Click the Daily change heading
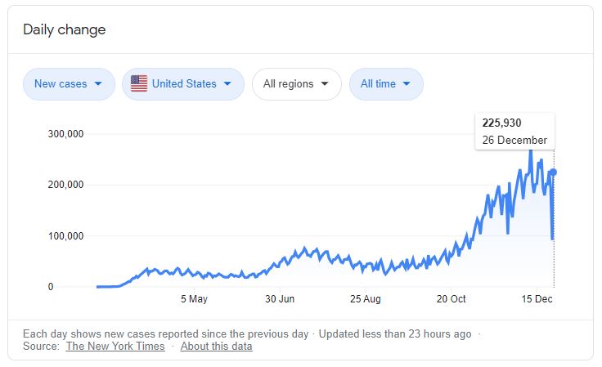 coord(64,29)
